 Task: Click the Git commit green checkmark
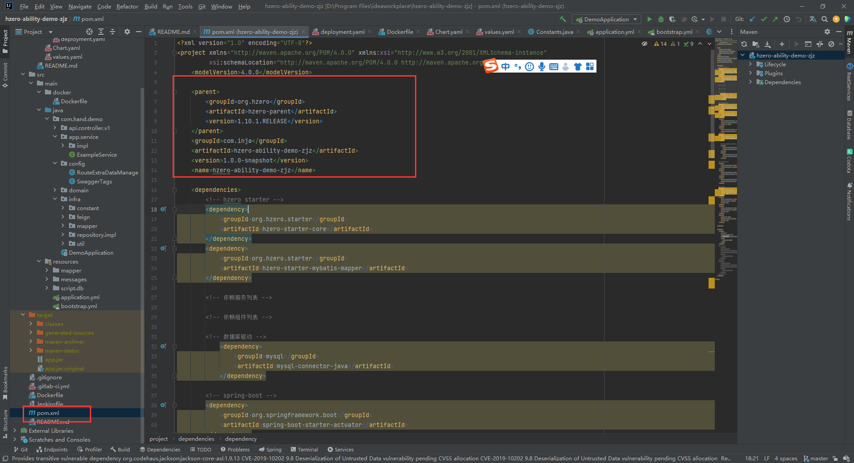(764, 19)
